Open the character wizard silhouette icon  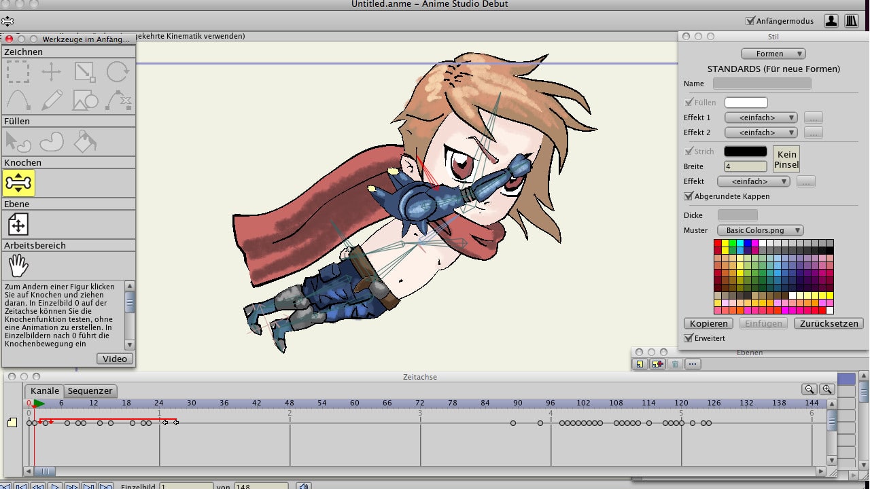(831, 21)
